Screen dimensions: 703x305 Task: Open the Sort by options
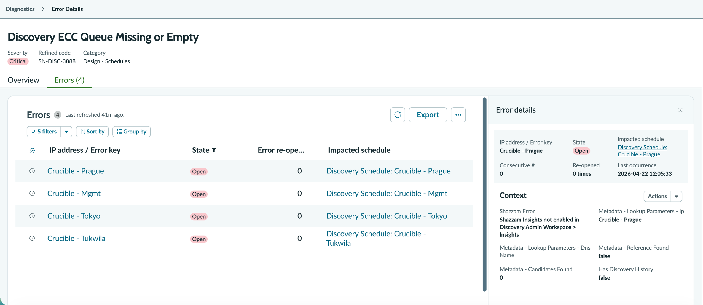[x=92, y=132]
